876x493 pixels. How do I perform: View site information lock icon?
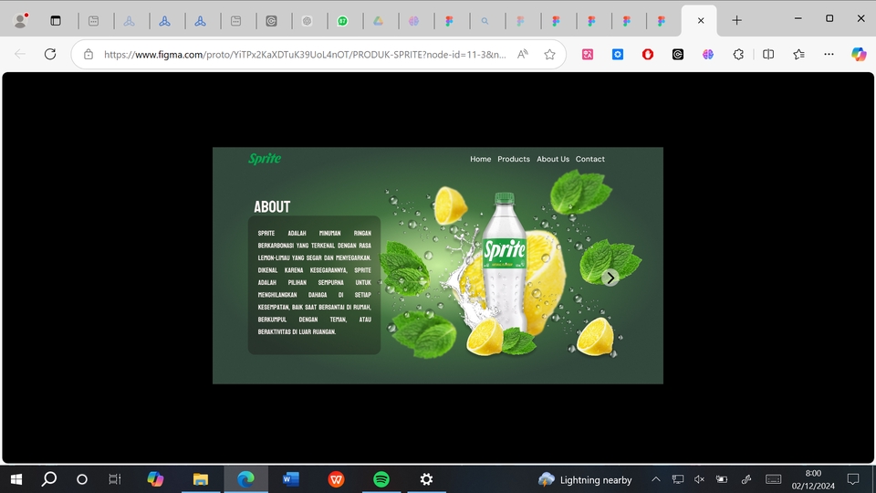pos(89,54)
